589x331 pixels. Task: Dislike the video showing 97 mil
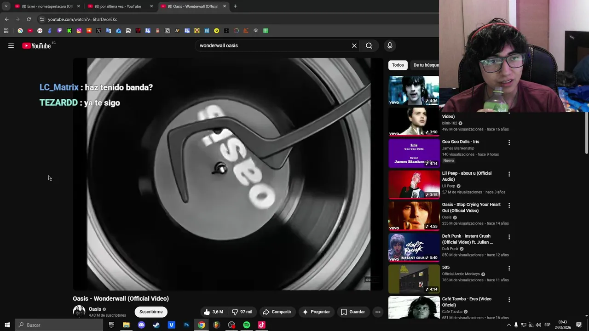(242, 312)
